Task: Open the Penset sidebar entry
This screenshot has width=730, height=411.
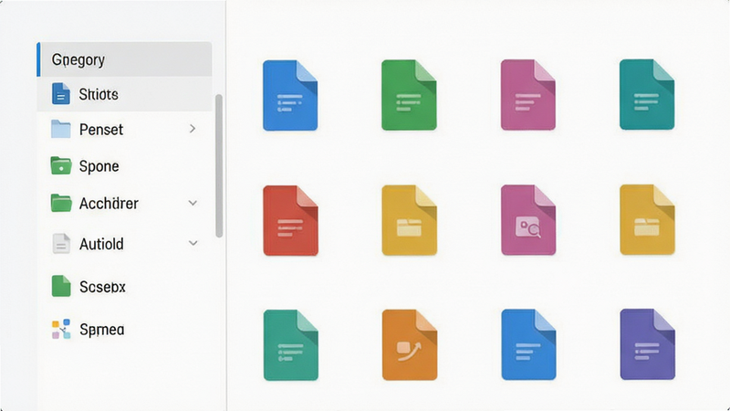Action: pos(124,129)
